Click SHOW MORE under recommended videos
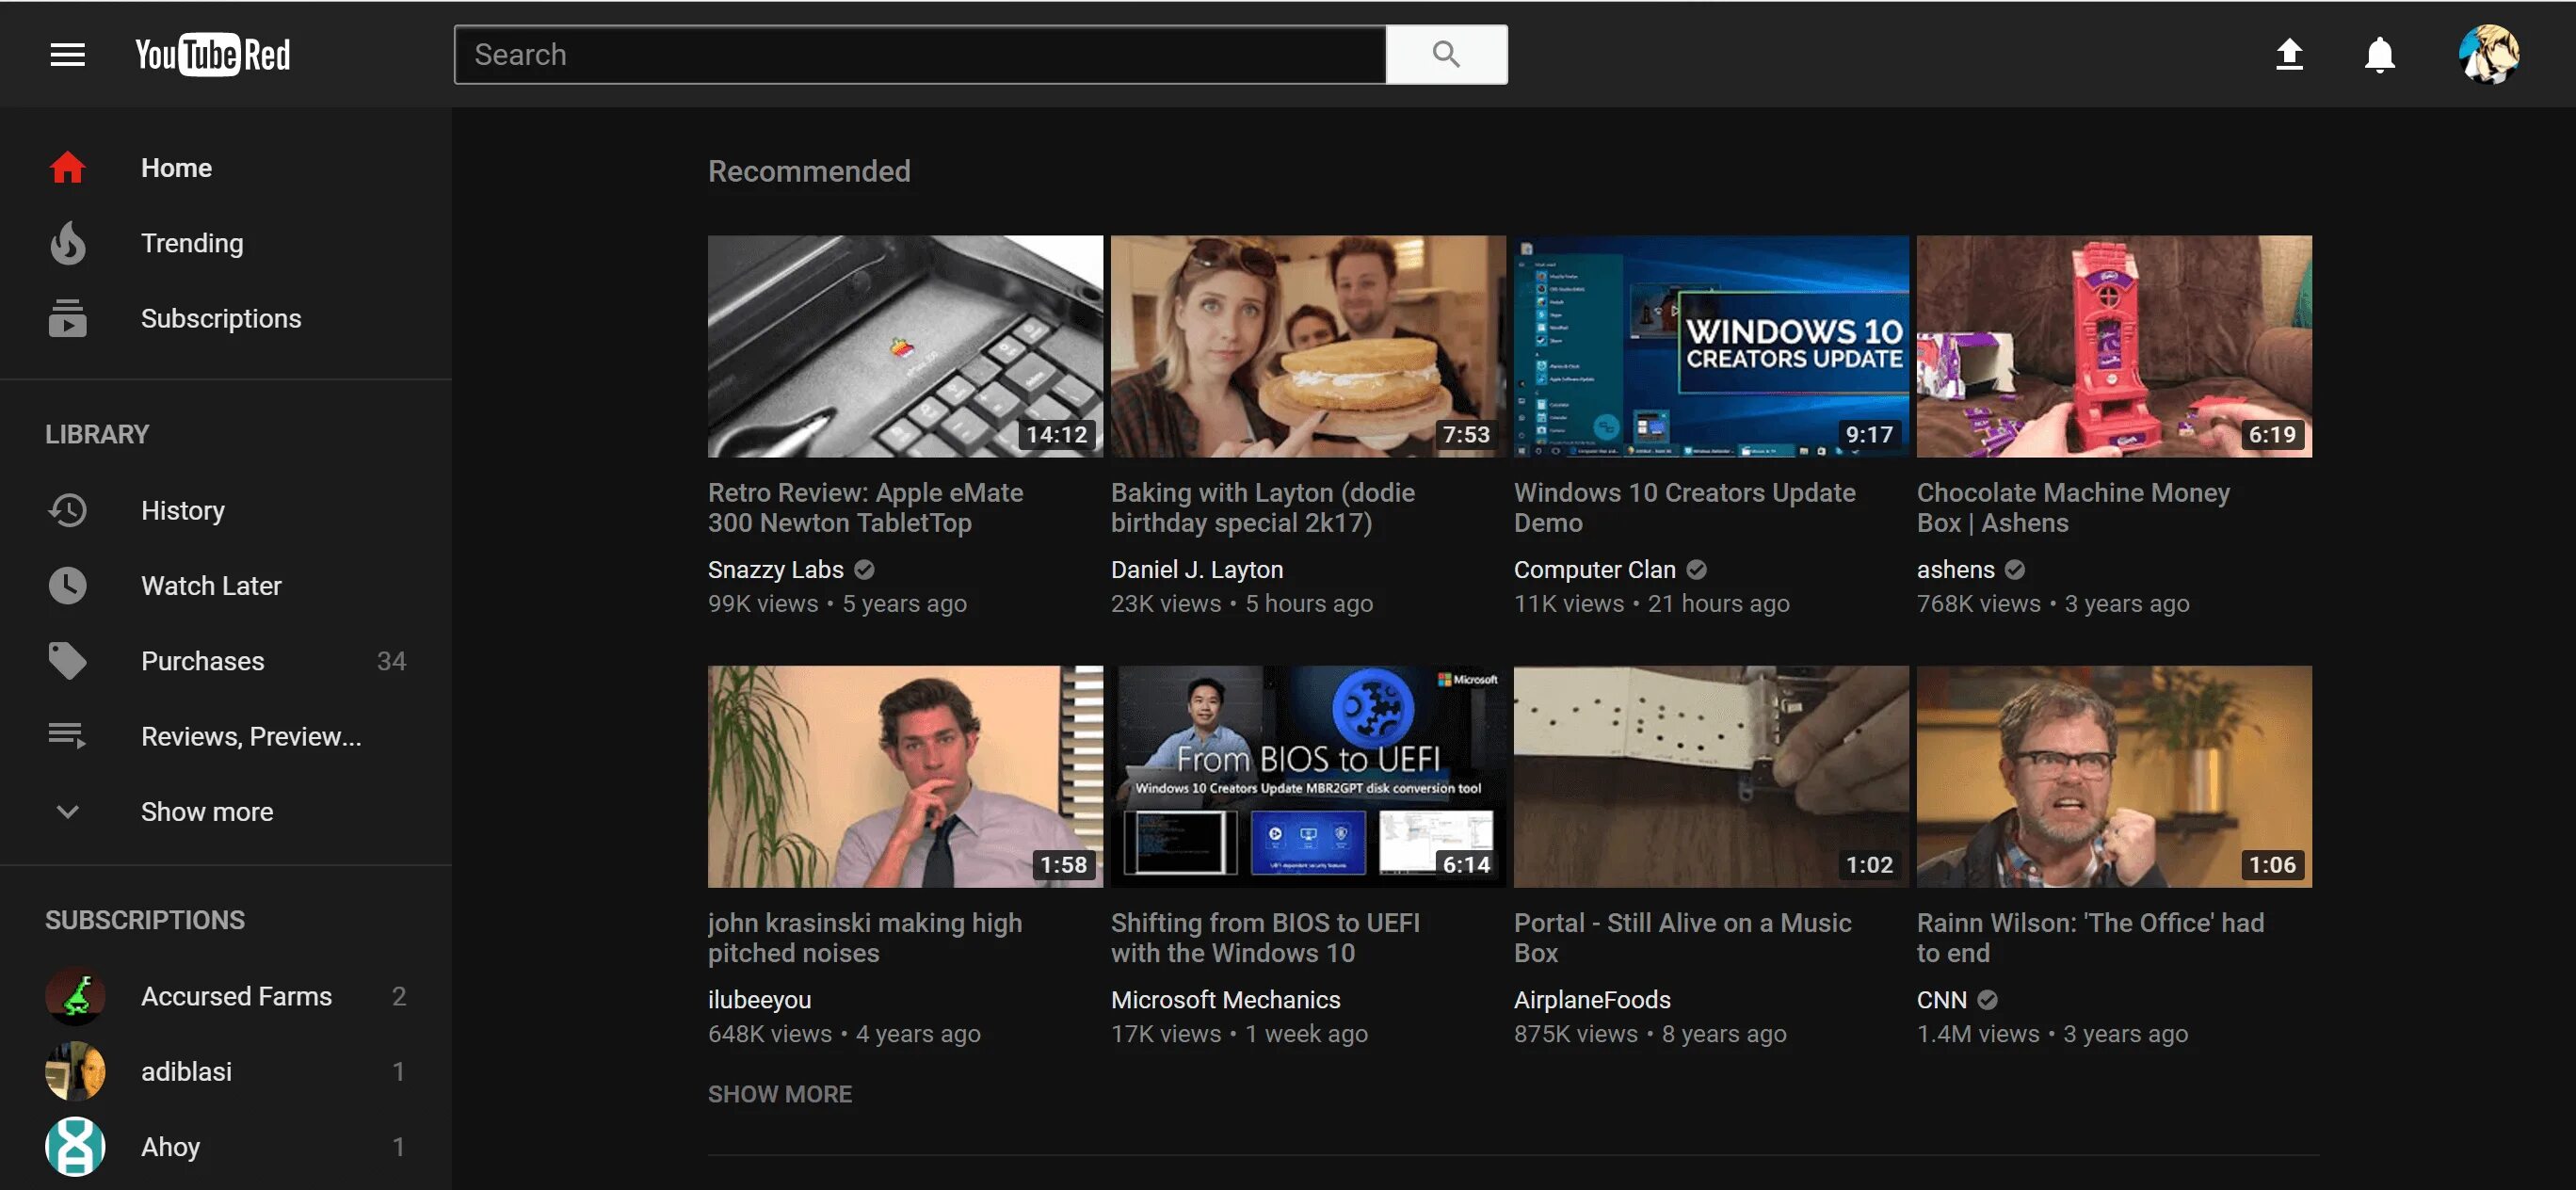Image resolution: width=2576 pixels, height=1190 pixels. coord(779,1094)
